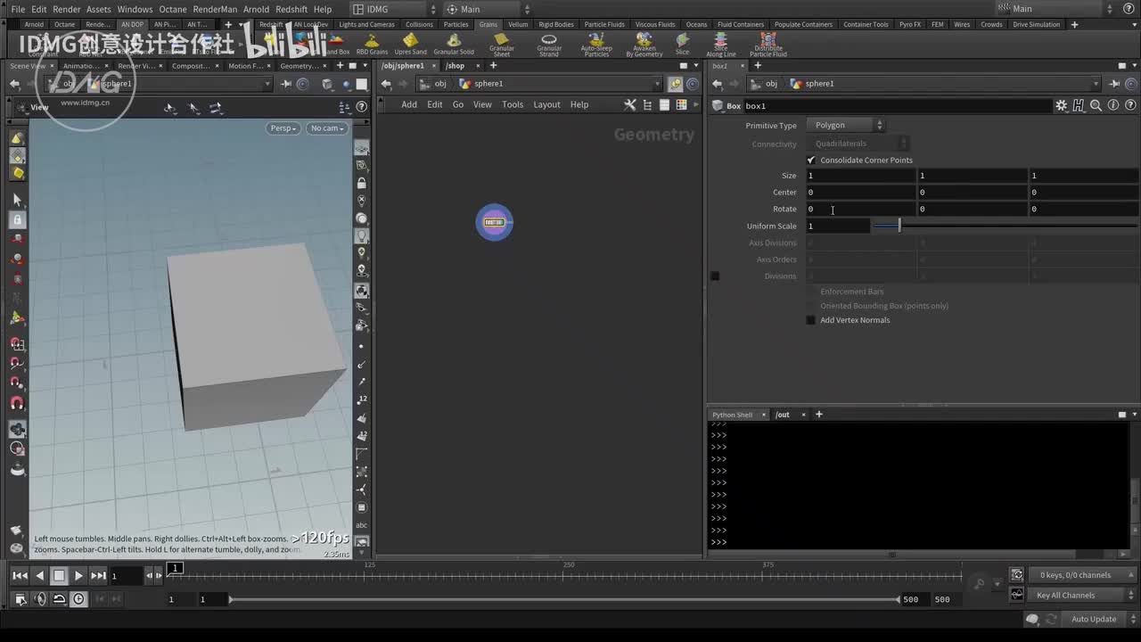Open the No cam camera dropdown
The width and height of the screenshot is (1141, 642).
326,128
